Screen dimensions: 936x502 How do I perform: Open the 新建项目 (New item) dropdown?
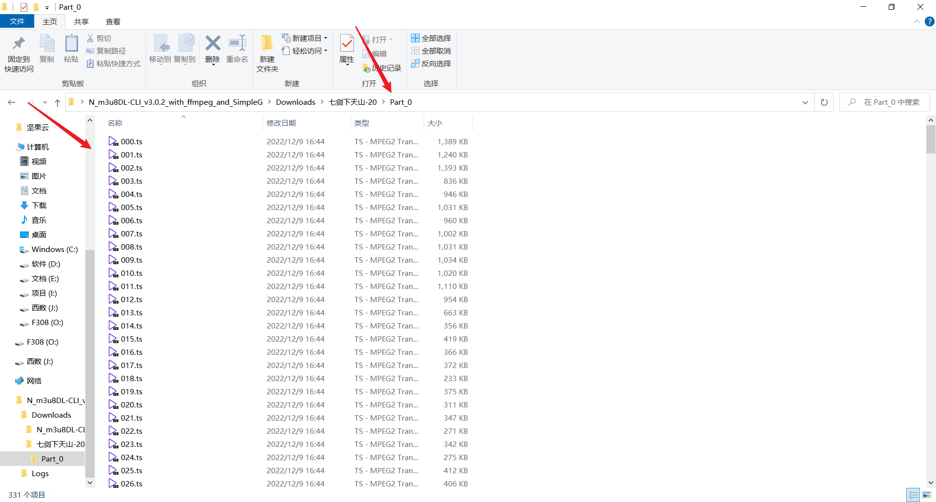tap(305, 38)
